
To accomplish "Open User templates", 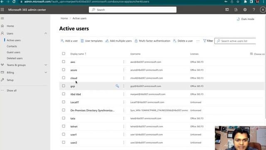I will [91, 41].
